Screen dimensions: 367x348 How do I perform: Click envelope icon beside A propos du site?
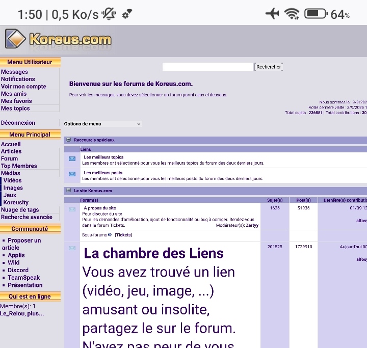pyautogui.click(x=72, y=209)
